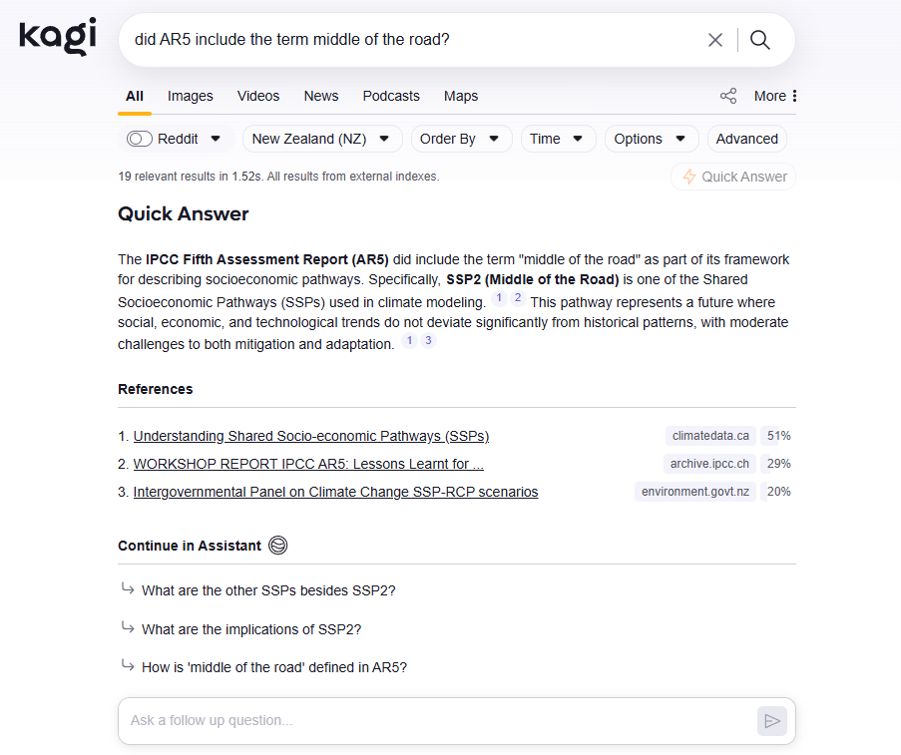This screenshot has height=755, width=901.
Task: Select 'What are the implications of SSP2?' suggestion
Action: click(x=251, y=629)
